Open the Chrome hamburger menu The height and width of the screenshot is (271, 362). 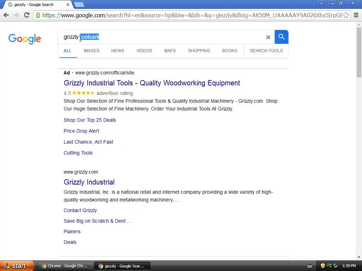[356, 15]
